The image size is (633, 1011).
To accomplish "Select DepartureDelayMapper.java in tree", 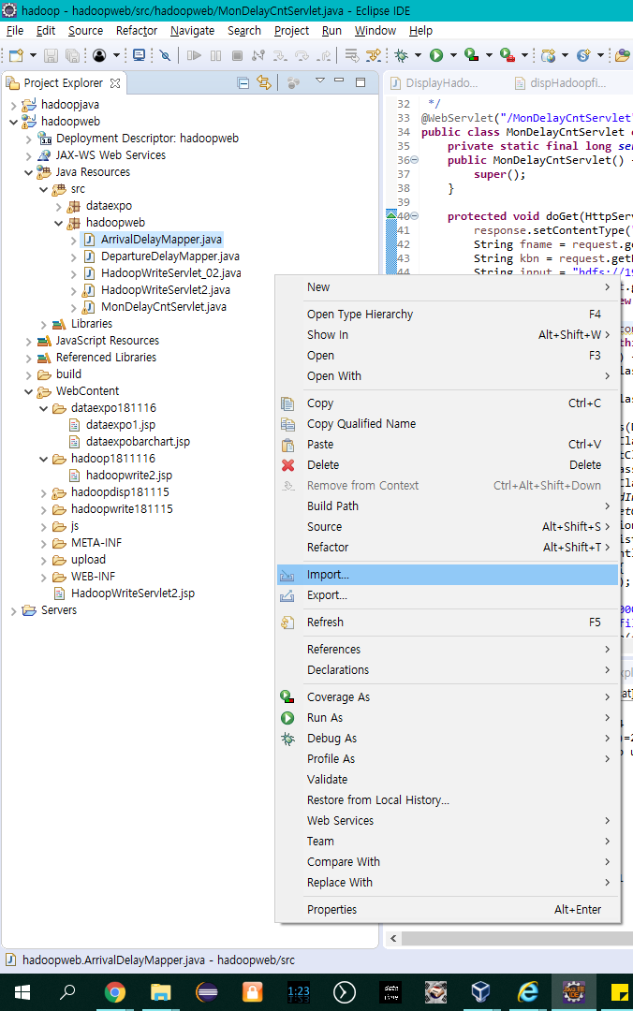I will click(x=169, y=256).
